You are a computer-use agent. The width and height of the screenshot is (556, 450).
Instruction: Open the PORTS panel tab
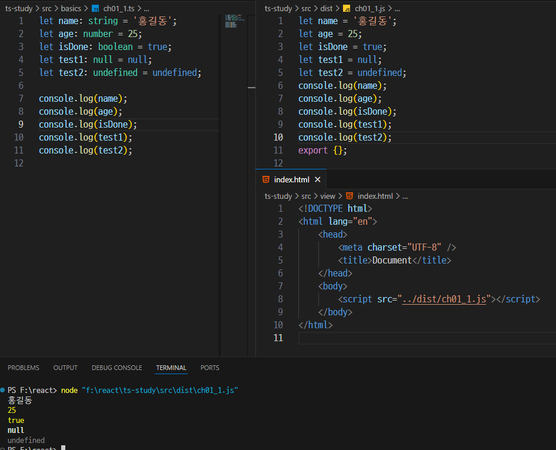click(210, 368)
